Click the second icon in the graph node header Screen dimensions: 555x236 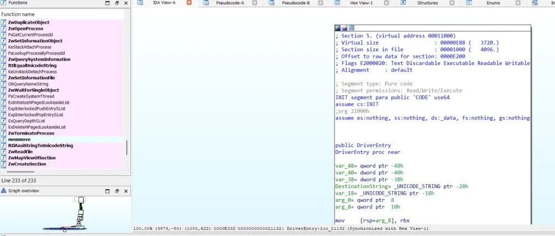click(x=344, y=28)
